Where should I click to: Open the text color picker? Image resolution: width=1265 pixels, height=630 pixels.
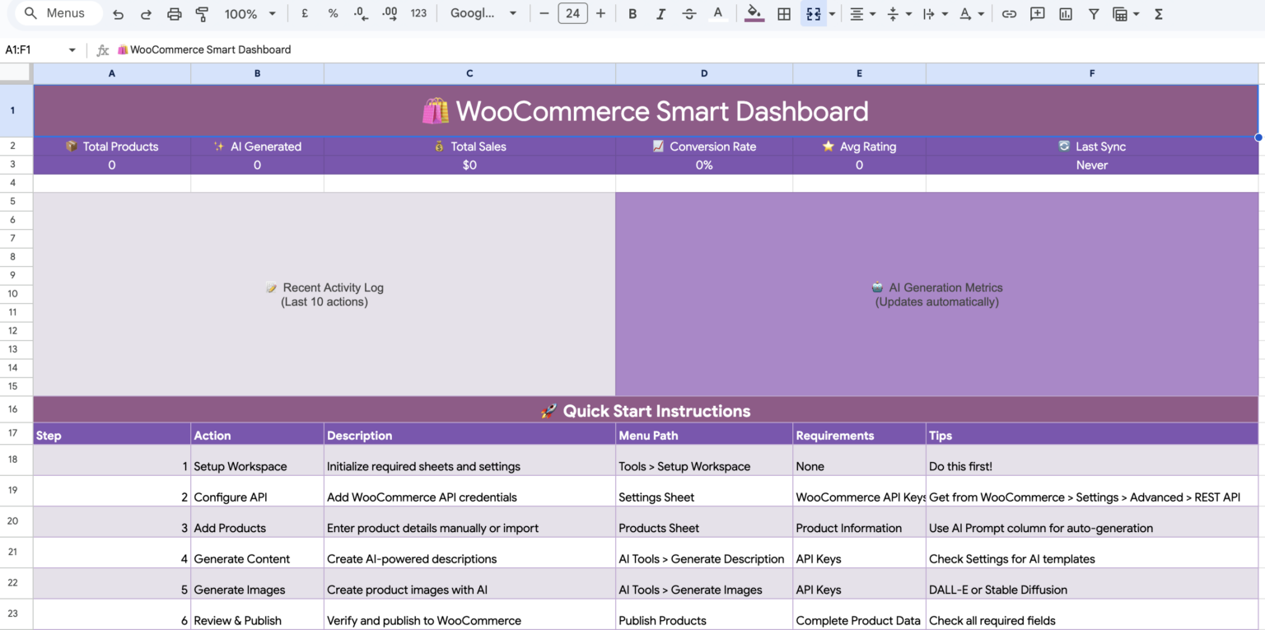[718, 14]
